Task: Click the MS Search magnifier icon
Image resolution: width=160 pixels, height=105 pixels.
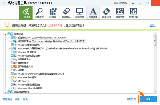Action: [15, 81]
